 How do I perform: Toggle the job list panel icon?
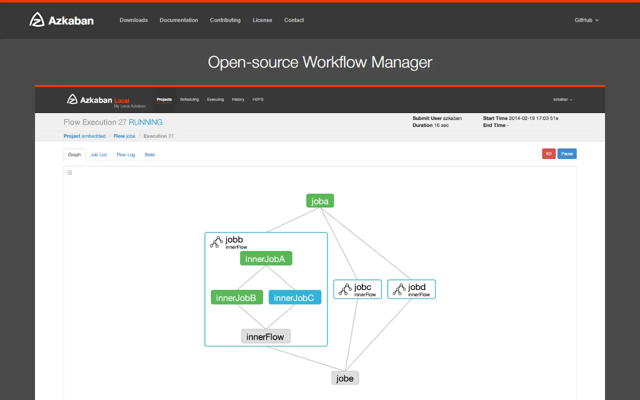click(x=69, y=172)
